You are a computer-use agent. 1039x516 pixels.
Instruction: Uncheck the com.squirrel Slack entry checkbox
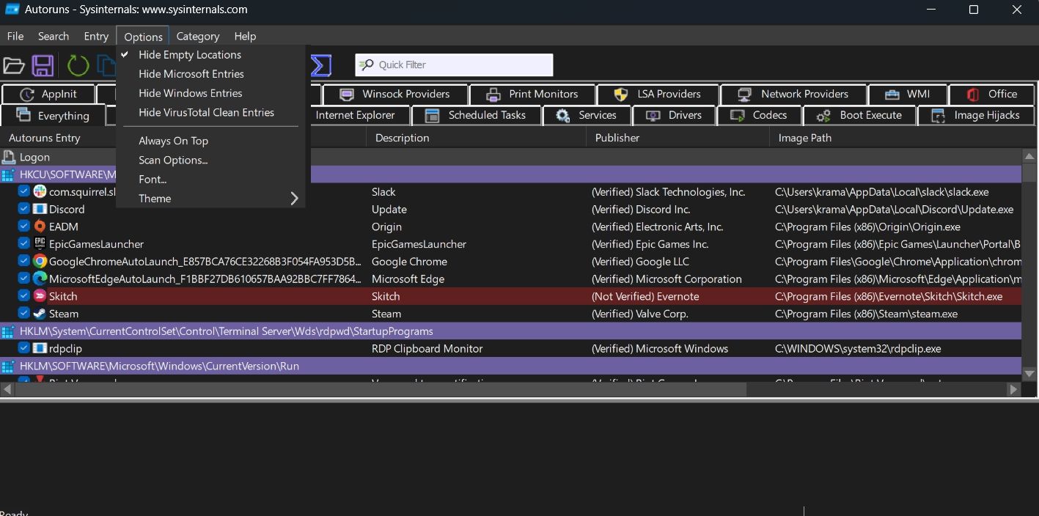pyautogui.click(x=23, y=191)
